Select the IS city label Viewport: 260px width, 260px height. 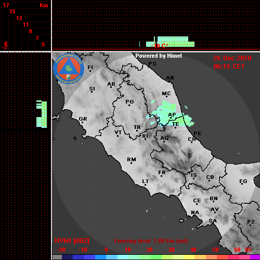coord(194,175)
